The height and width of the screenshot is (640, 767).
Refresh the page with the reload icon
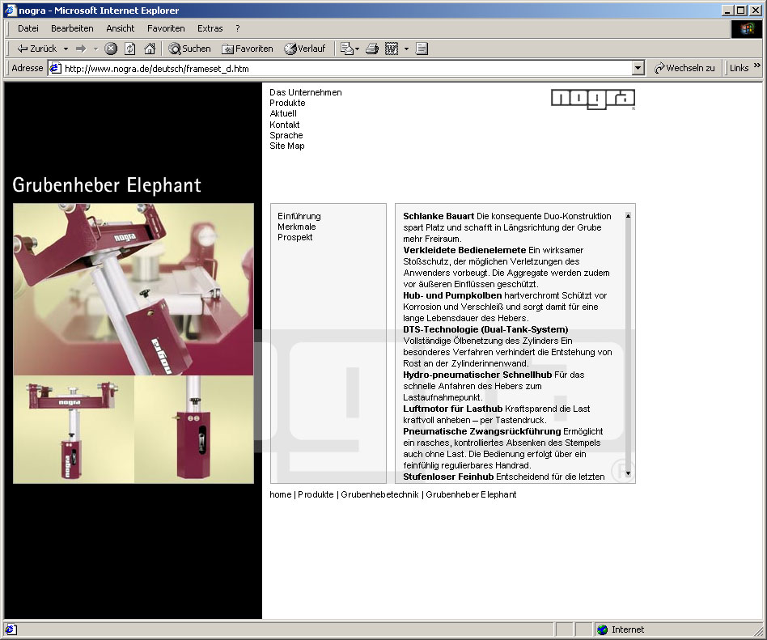130,49
